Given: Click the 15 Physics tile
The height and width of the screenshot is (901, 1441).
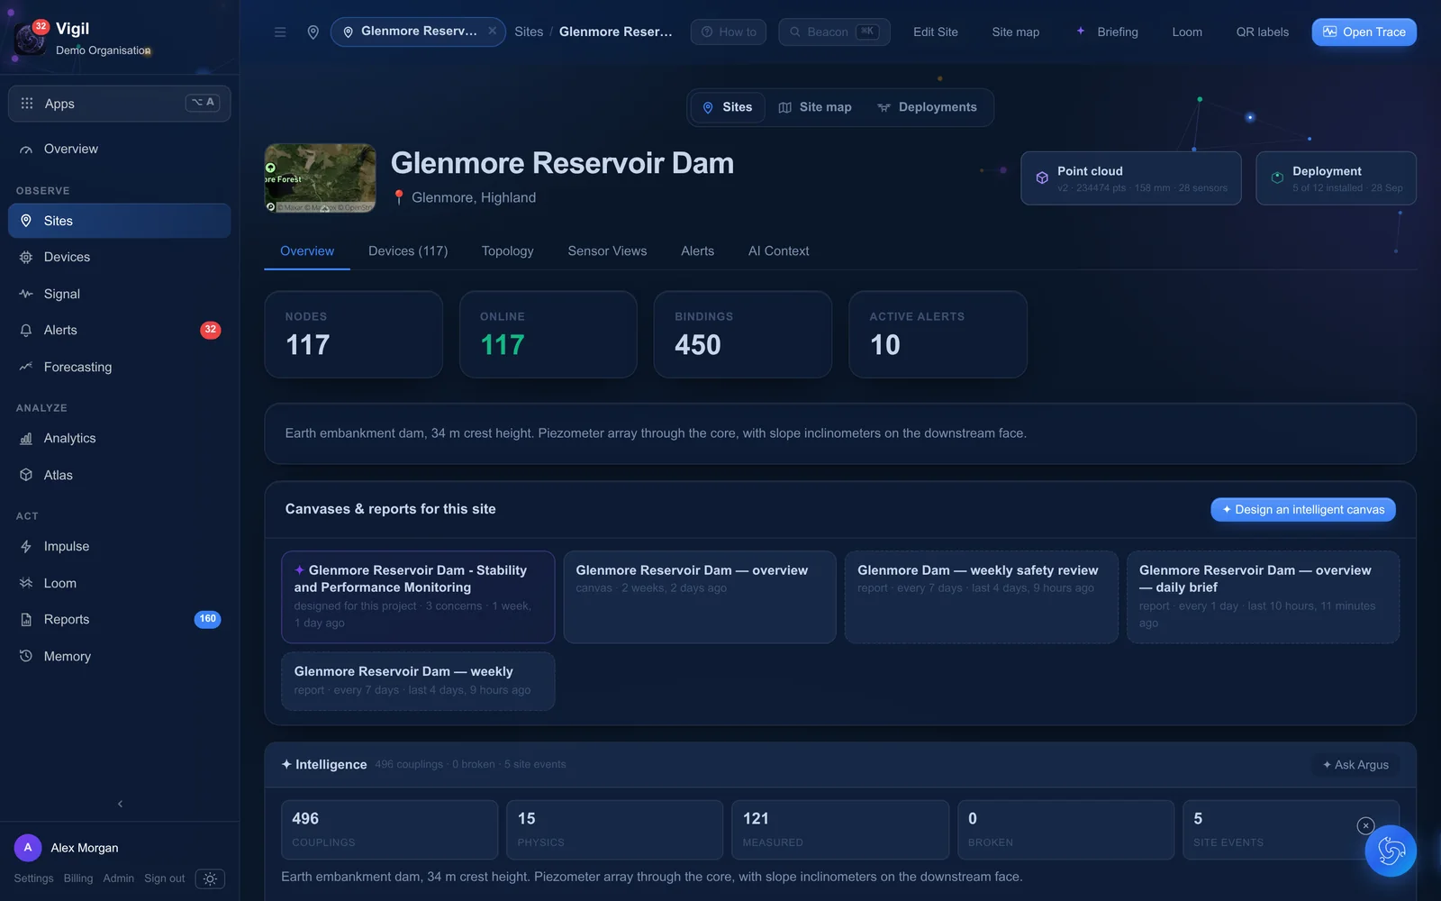Looking at the screenshot, I should point(614,830).
